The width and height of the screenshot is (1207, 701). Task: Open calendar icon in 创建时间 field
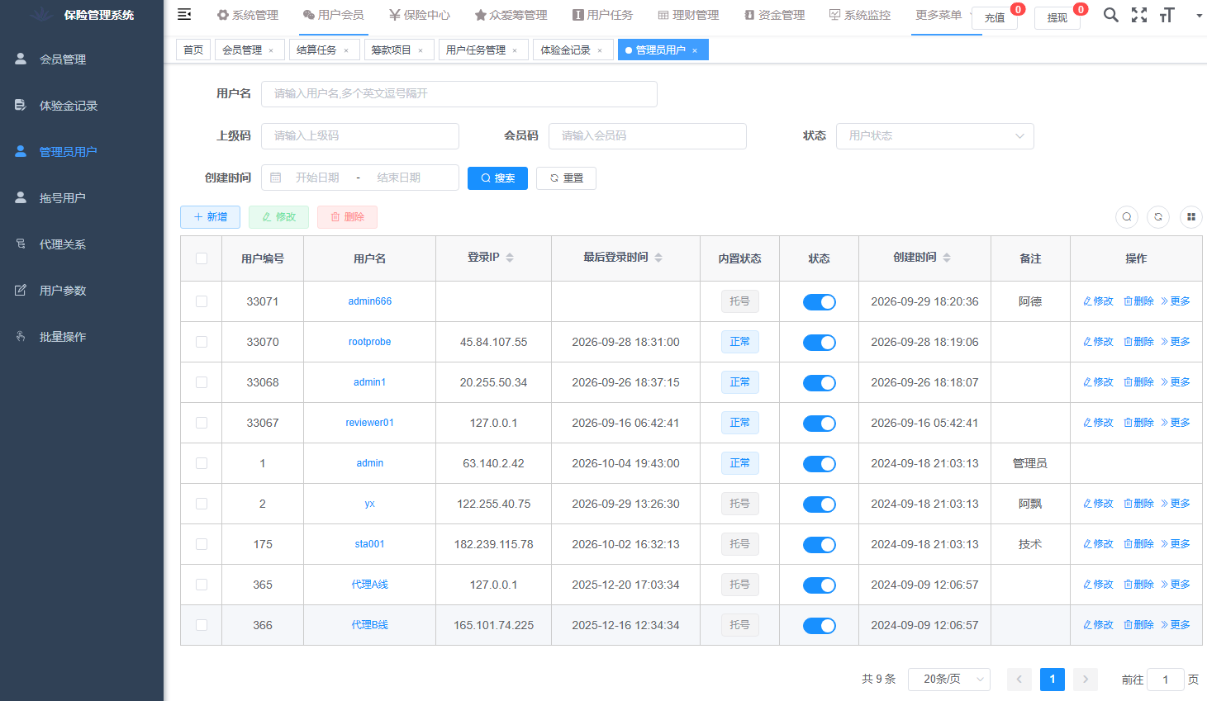coord(276,178)
